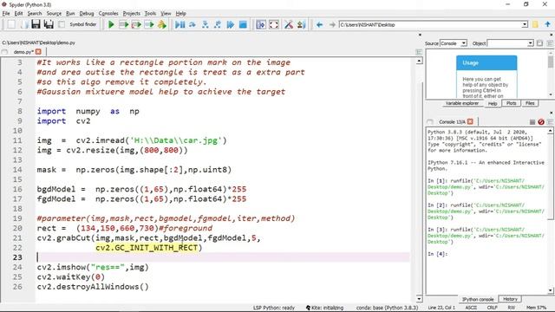Open the working directory path dropdown
This screenshot has width=555, height=312.
point(525,24)
